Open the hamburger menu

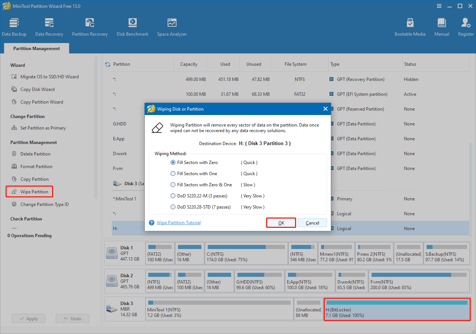point(439,6)
